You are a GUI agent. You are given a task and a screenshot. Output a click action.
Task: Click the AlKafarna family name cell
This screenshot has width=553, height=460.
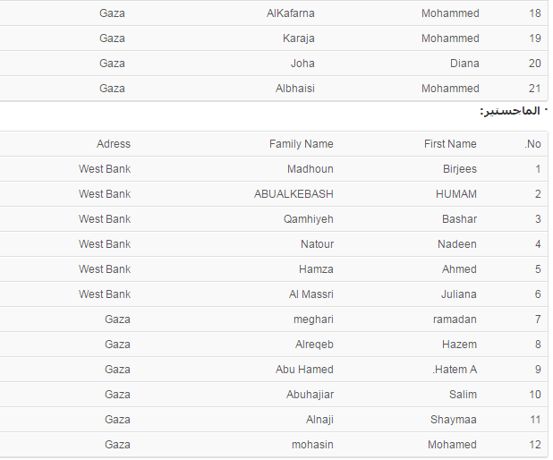[x=291, y=13]
